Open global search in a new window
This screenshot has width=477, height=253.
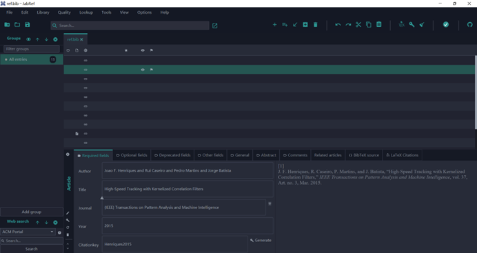click(215, 26)
